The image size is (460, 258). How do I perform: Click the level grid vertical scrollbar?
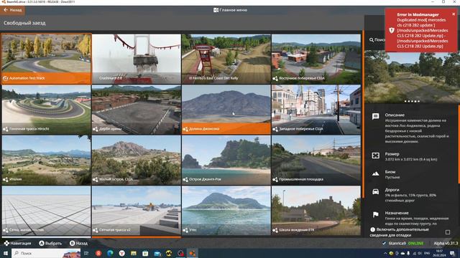point(363,114)
